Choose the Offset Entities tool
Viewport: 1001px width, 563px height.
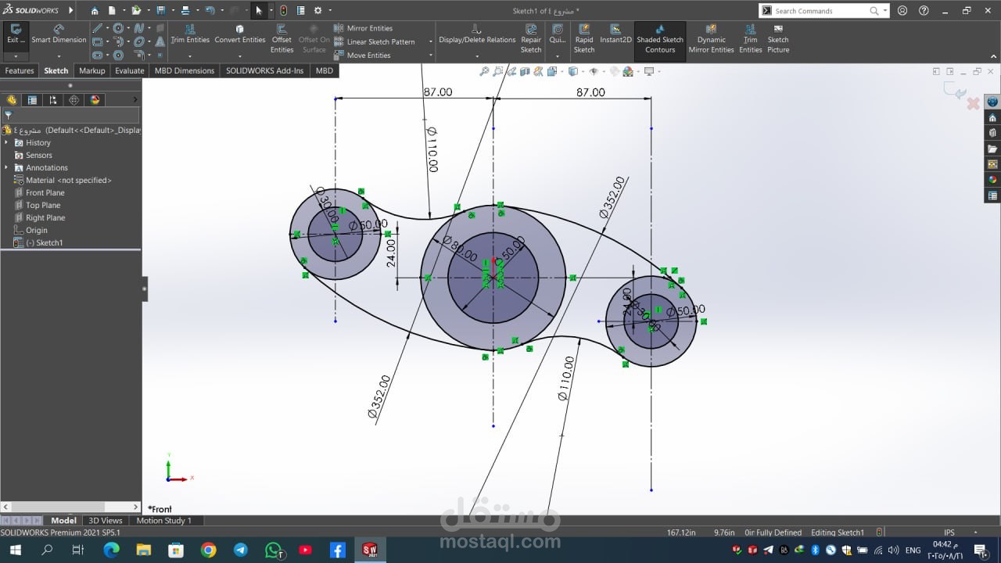coord(282,39)
